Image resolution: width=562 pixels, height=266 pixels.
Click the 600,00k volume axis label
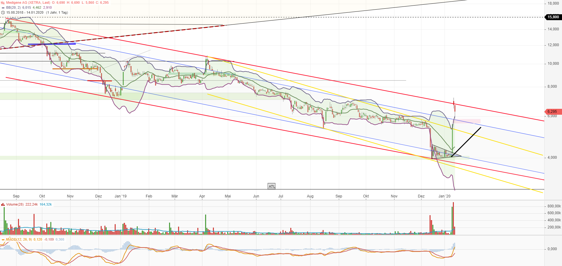554,213
